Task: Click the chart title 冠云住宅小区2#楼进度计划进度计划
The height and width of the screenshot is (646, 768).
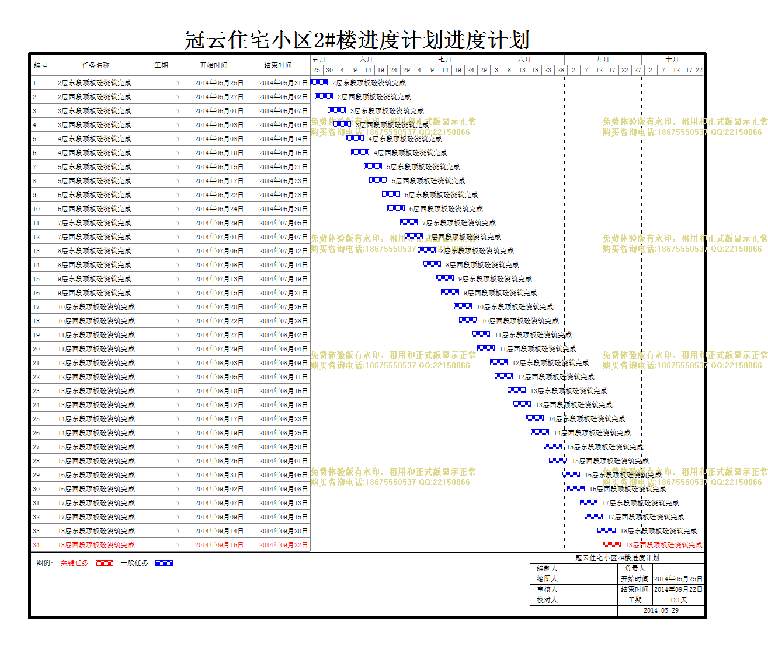Action: 357,40
